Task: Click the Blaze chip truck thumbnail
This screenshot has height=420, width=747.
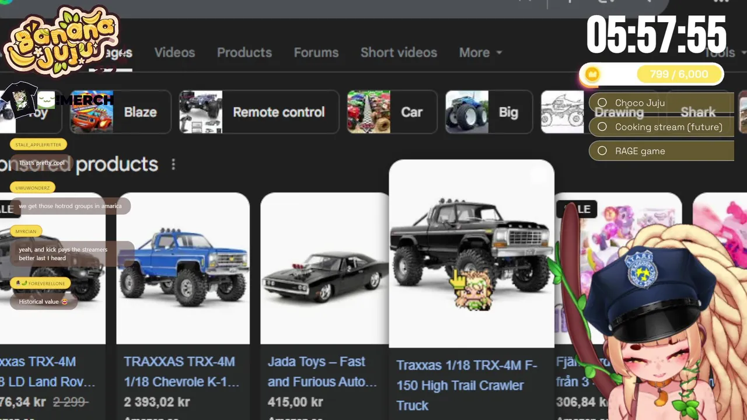Action: pos(92,112)
